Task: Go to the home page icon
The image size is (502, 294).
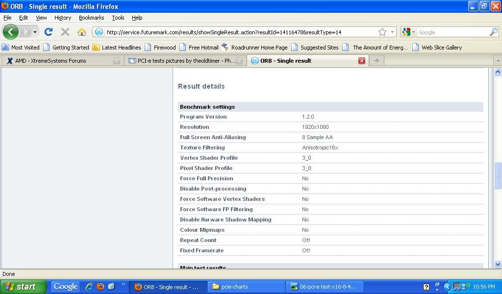Action: coord(82,32)
